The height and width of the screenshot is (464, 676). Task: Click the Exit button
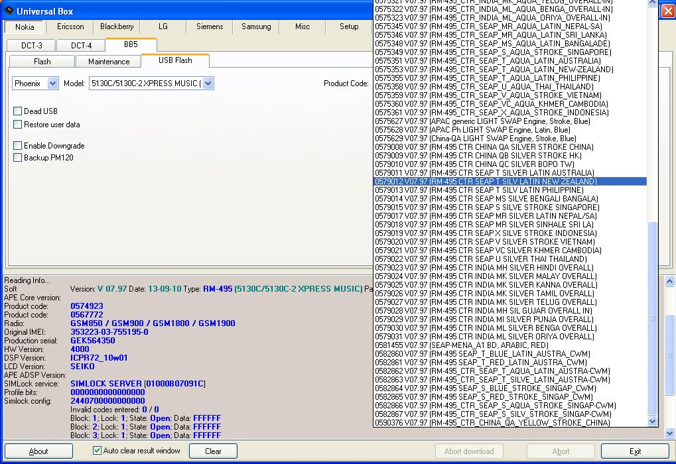[x=635, y=451]
